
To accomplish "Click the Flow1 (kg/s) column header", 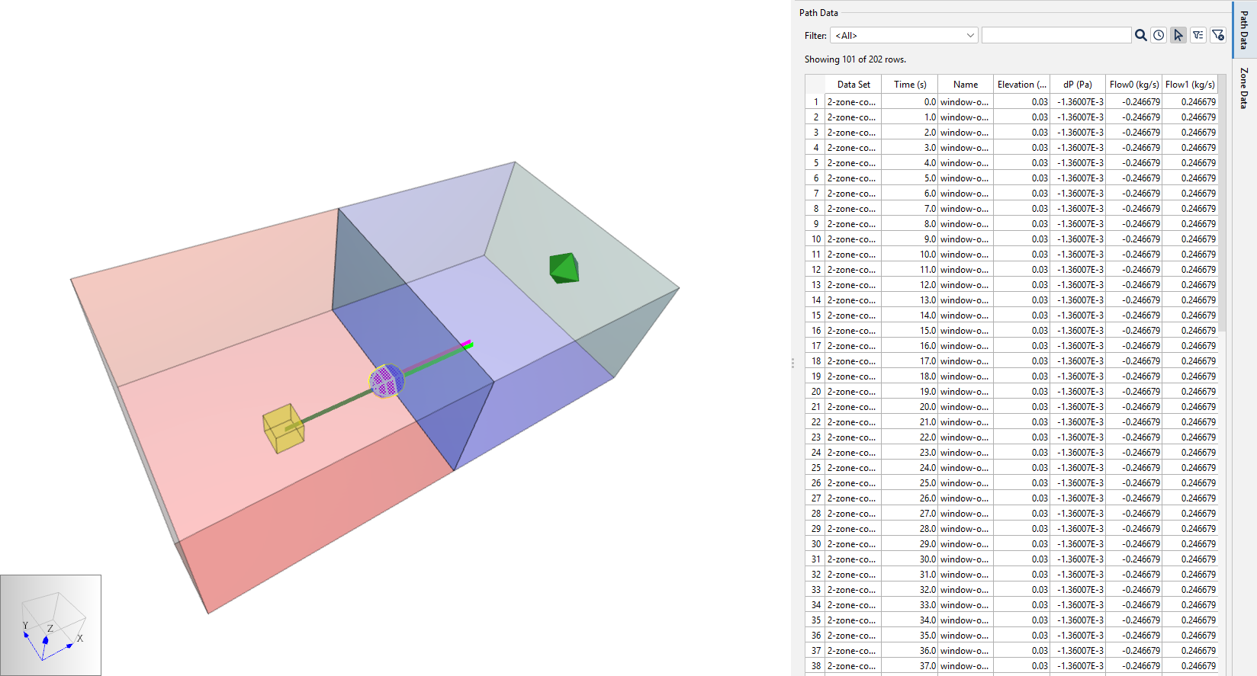I will click(1190, 85).
